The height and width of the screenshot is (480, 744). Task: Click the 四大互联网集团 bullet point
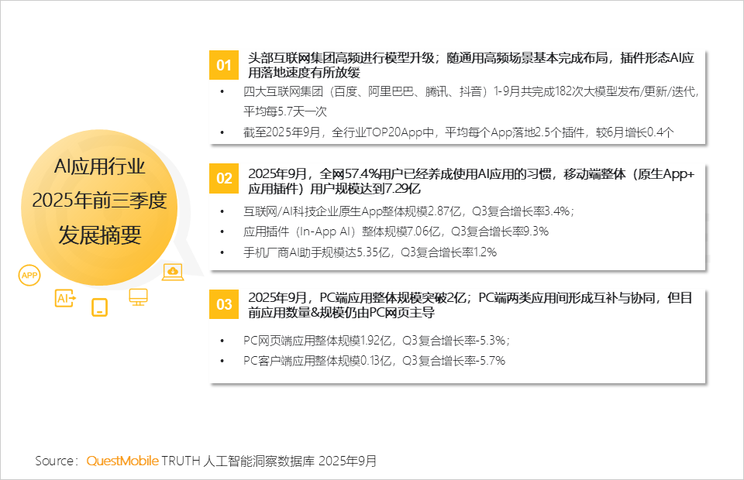coord(470,101)
